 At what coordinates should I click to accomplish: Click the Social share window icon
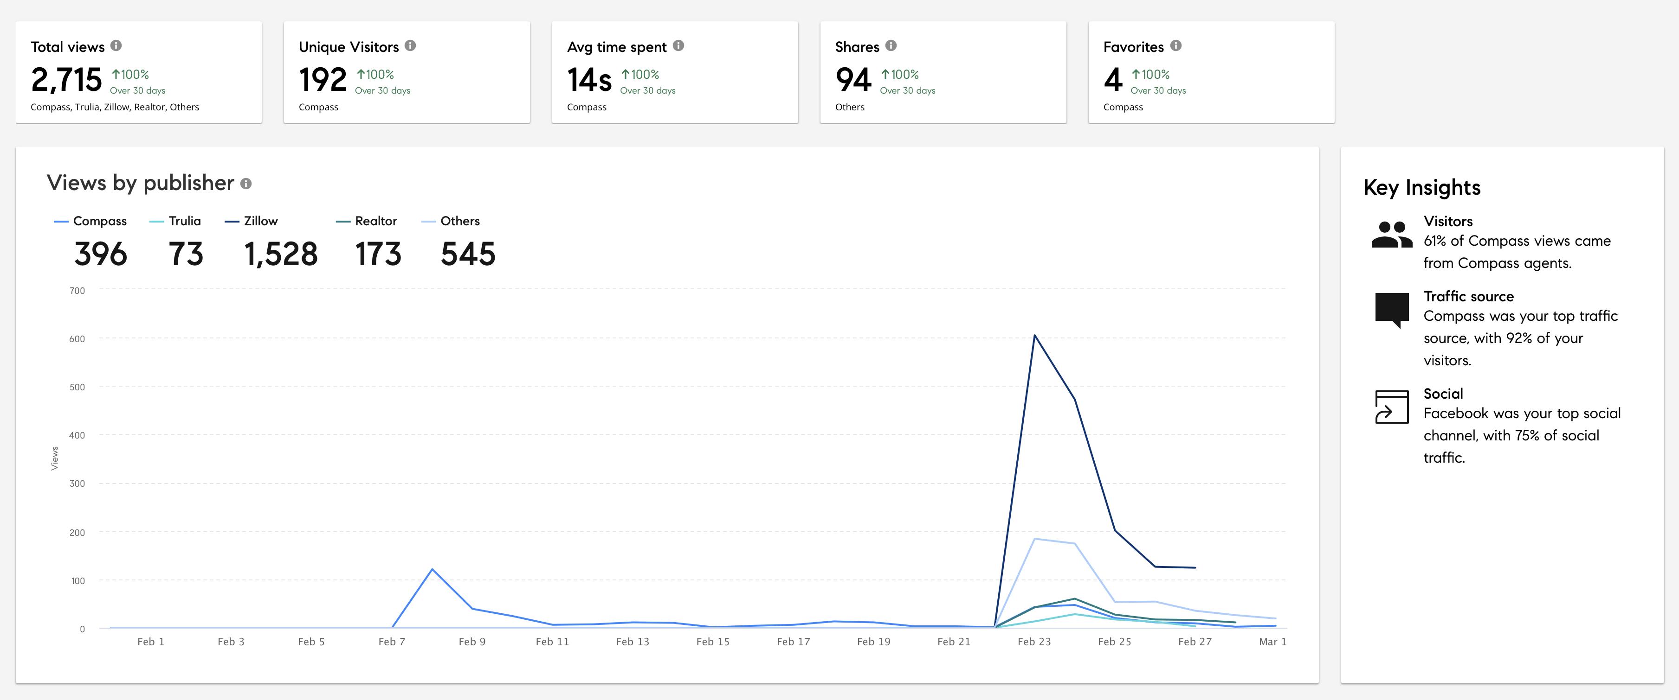[1392, 407]
